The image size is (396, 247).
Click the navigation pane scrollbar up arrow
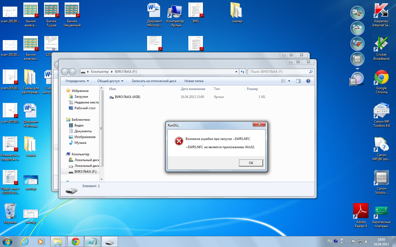pyautogui.click(x=101, y=88)
